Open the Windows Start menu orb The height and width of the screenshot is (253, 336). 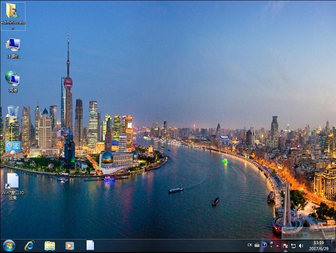coord(9,246)
